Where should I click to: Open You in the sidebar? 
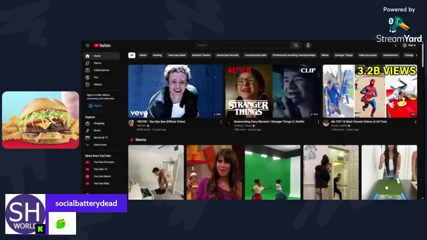click(x=101, y=77)
